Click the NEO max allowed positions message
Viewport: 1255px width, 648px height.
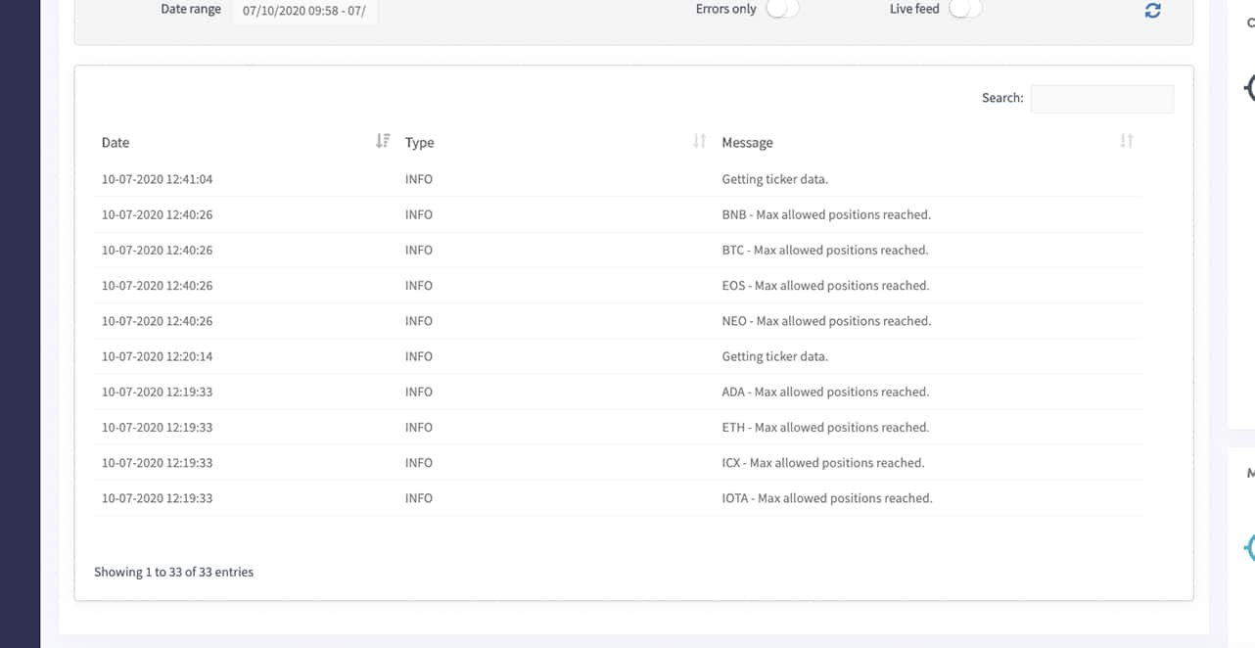(826, 321)
